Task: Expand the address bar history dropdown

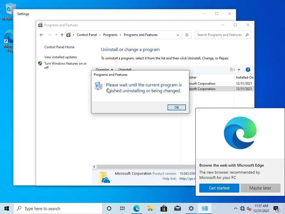Action: (x=178, y=35)
